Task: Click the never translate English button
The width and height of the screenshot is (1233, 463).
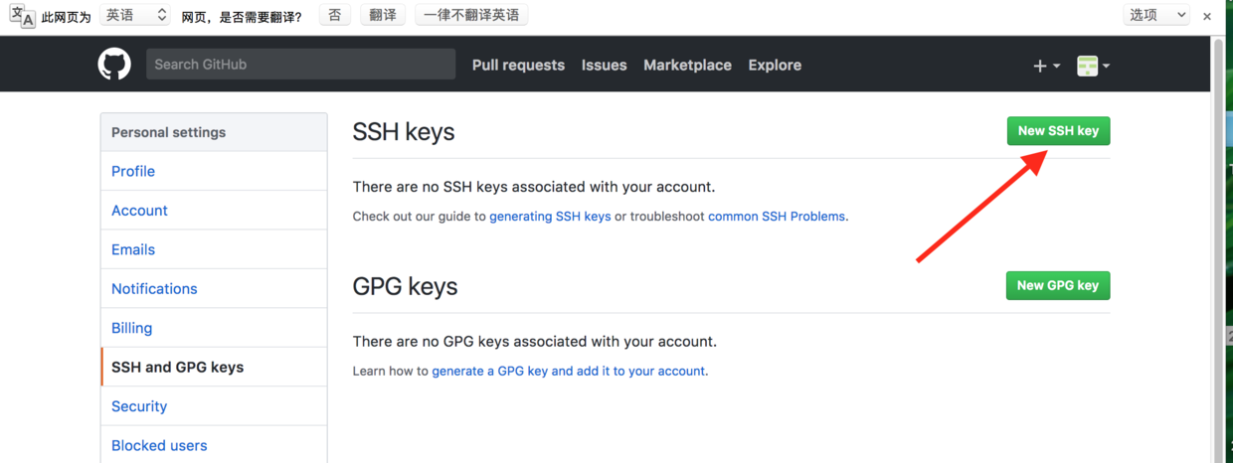Action: click(471, 15)
